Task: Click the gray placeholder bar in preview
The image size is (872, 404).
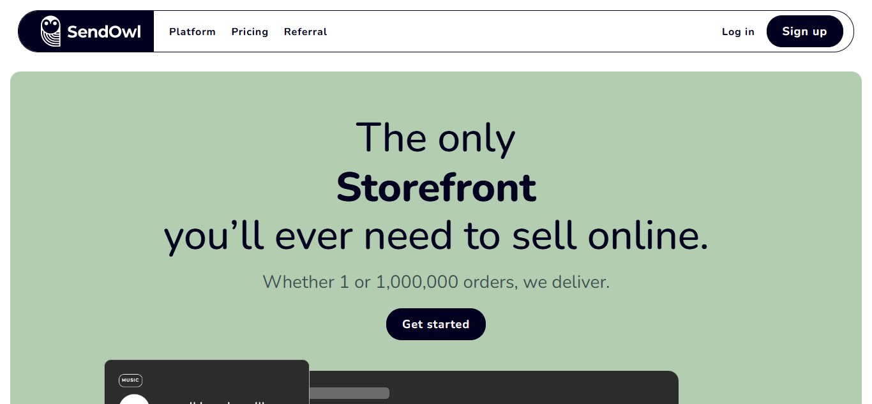Action: (349, 393)
